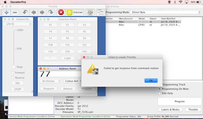Click the blue plus add throttle icon
This screenshot has height=119, width=203.
click(7, 12)
